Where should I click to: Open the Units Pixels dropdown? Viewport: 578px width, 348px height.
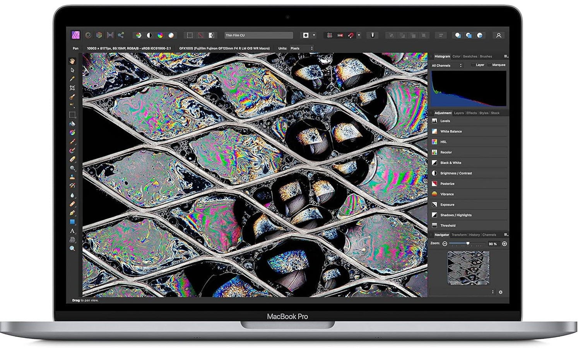click(302, 48)
